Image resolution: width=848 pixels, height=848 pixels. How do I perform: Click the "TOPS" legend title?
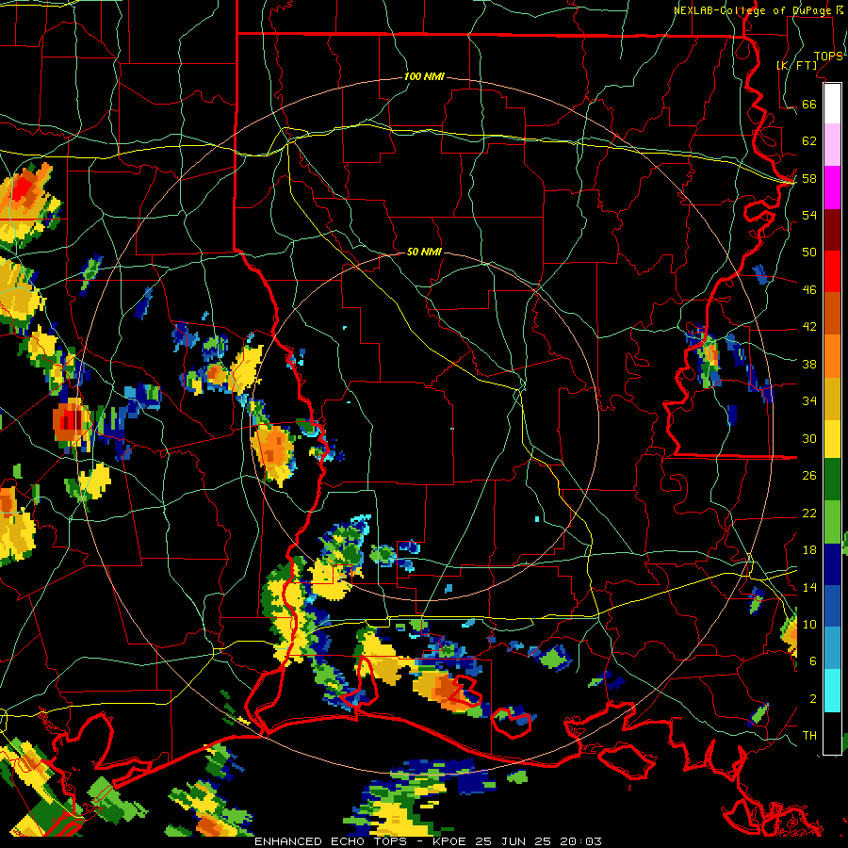[828, 57]
